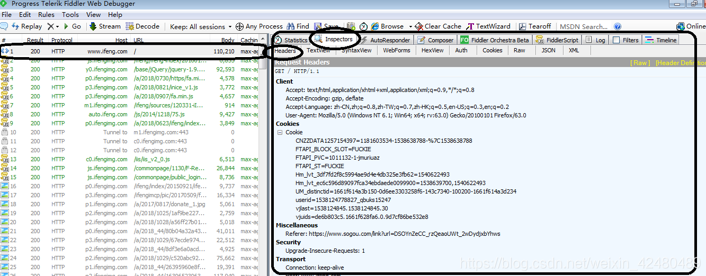Click the Find binoculars button
Viewport: 706px width, 276px height.
point(298,26)
